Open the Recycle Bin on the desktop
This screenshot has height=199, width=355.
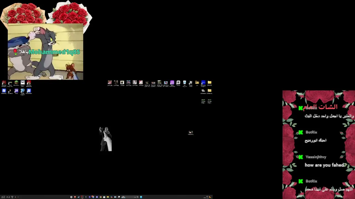click(x=184, y=83)
